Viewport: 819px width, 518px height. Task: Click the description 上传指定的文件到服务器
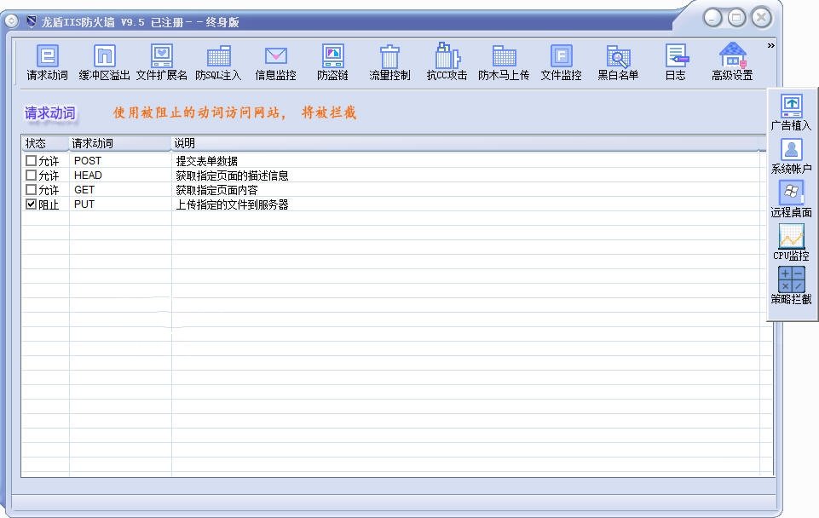(x=232, y=204)
